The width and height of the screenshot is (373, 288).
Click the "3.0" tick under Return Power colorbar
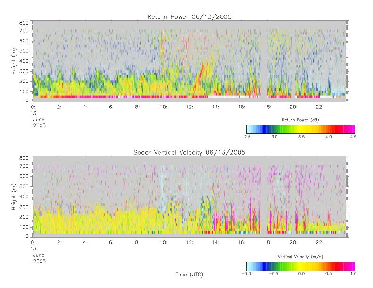click(274, 137)
